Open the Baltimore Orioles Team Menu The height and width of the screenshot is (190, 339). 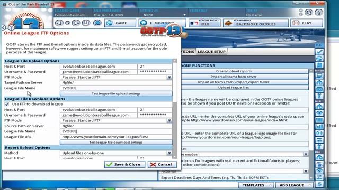click(x=256, y=23)
